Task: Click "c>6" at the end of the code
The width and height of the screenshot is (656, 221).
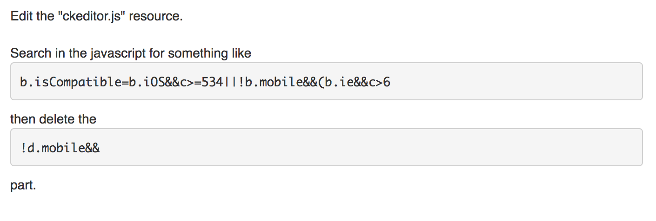Action: pos(380,82)
